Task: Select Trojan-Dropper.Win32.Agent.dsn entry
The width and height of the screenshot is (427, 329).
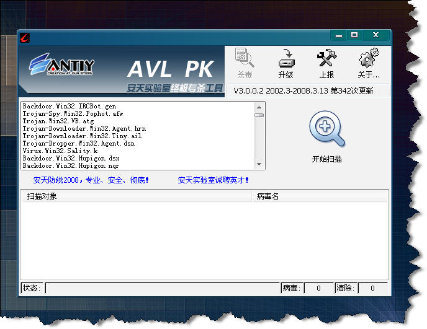Action: pyautogui.click(x=79, y=143)
